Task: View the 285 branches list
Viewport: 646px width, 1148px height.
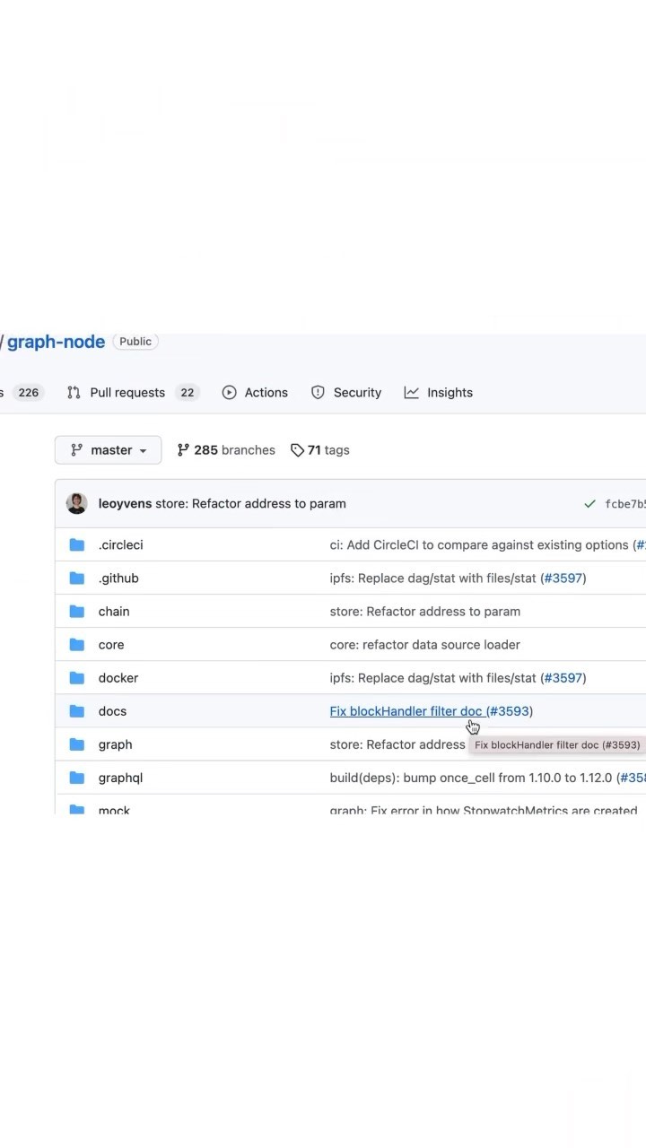Action: click(234, 450)
